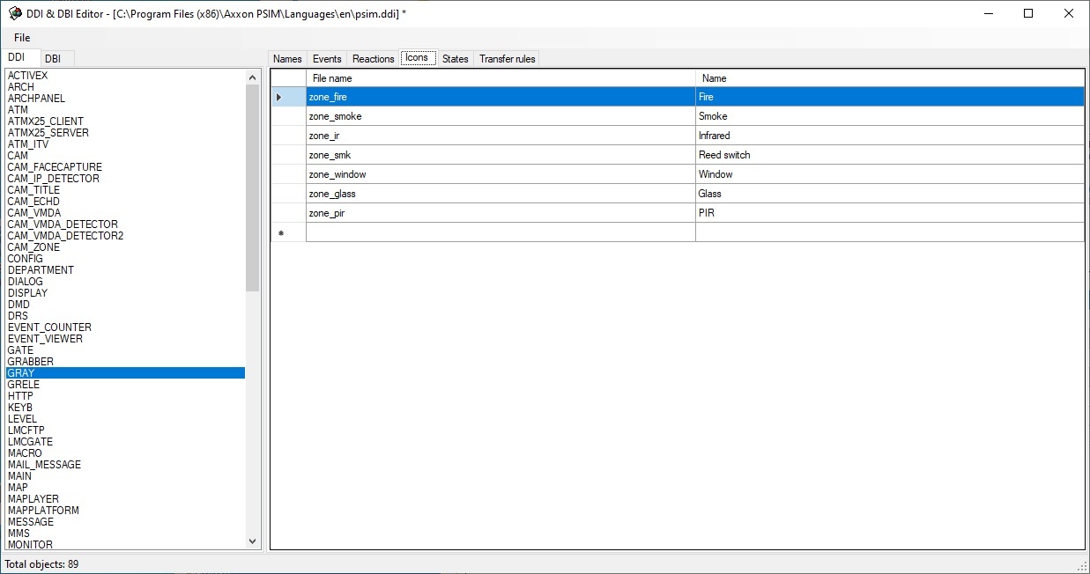Open the Reactions tab
This screenshot has width=1090, height=574.
tap(373, 59)
